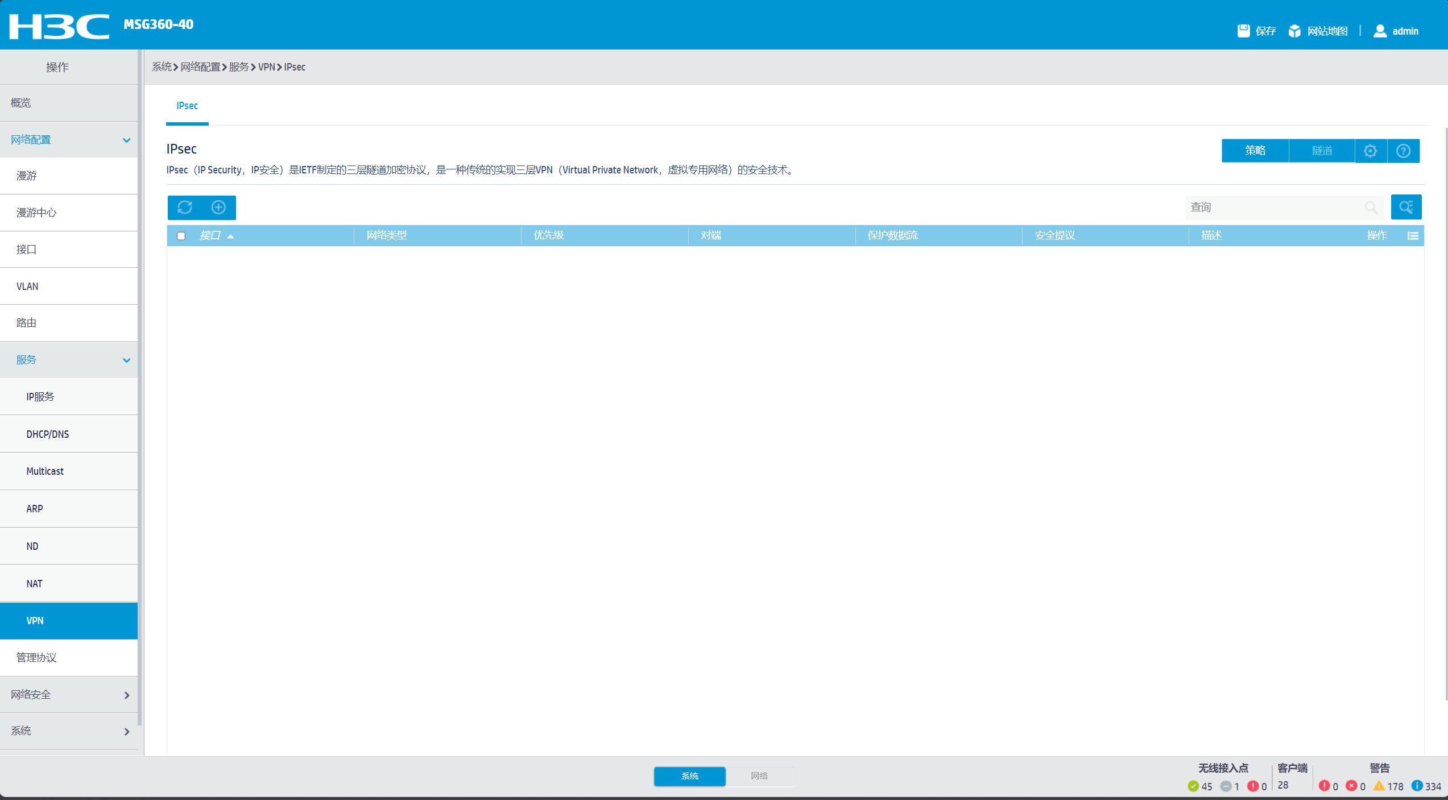Open the column list icon in table header
The image size is (1448, 800).
point(1413,236)
